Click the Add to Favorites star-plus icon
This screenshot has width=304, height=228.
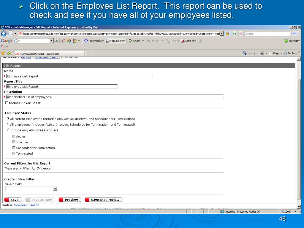coord(9,53)
